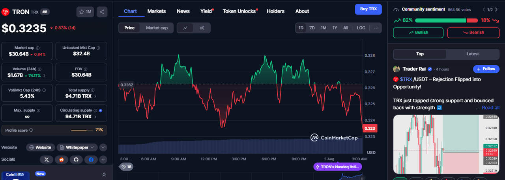This screenshot has width=505, height=180.
Task: Open TRON's Nasdaq listing event marker
Action: coord(337,167)
